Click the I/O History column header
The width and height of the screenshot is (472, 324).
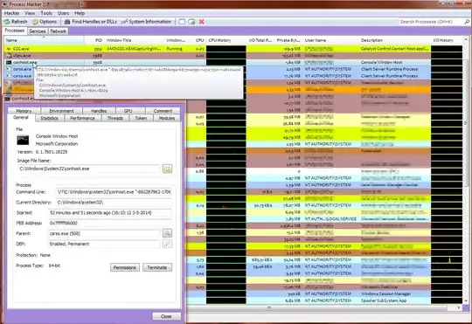point(447,40)
